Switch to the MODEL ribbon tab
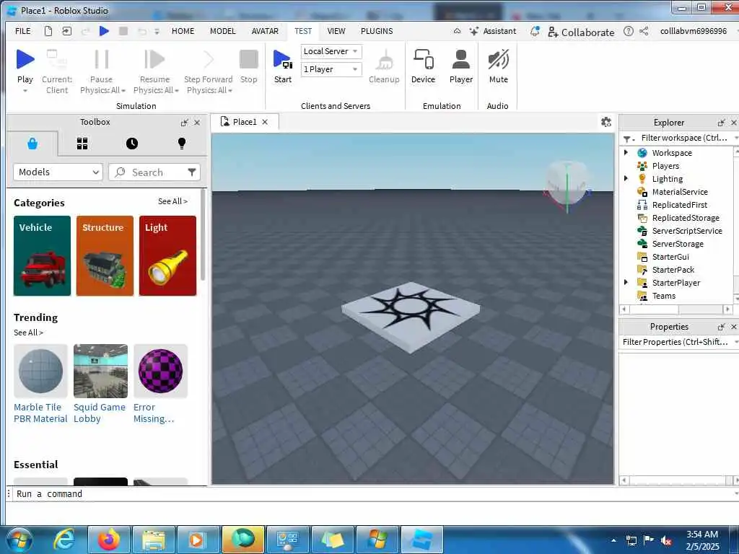739x554 pixels. pyautogui.click(x=222, y=31)
